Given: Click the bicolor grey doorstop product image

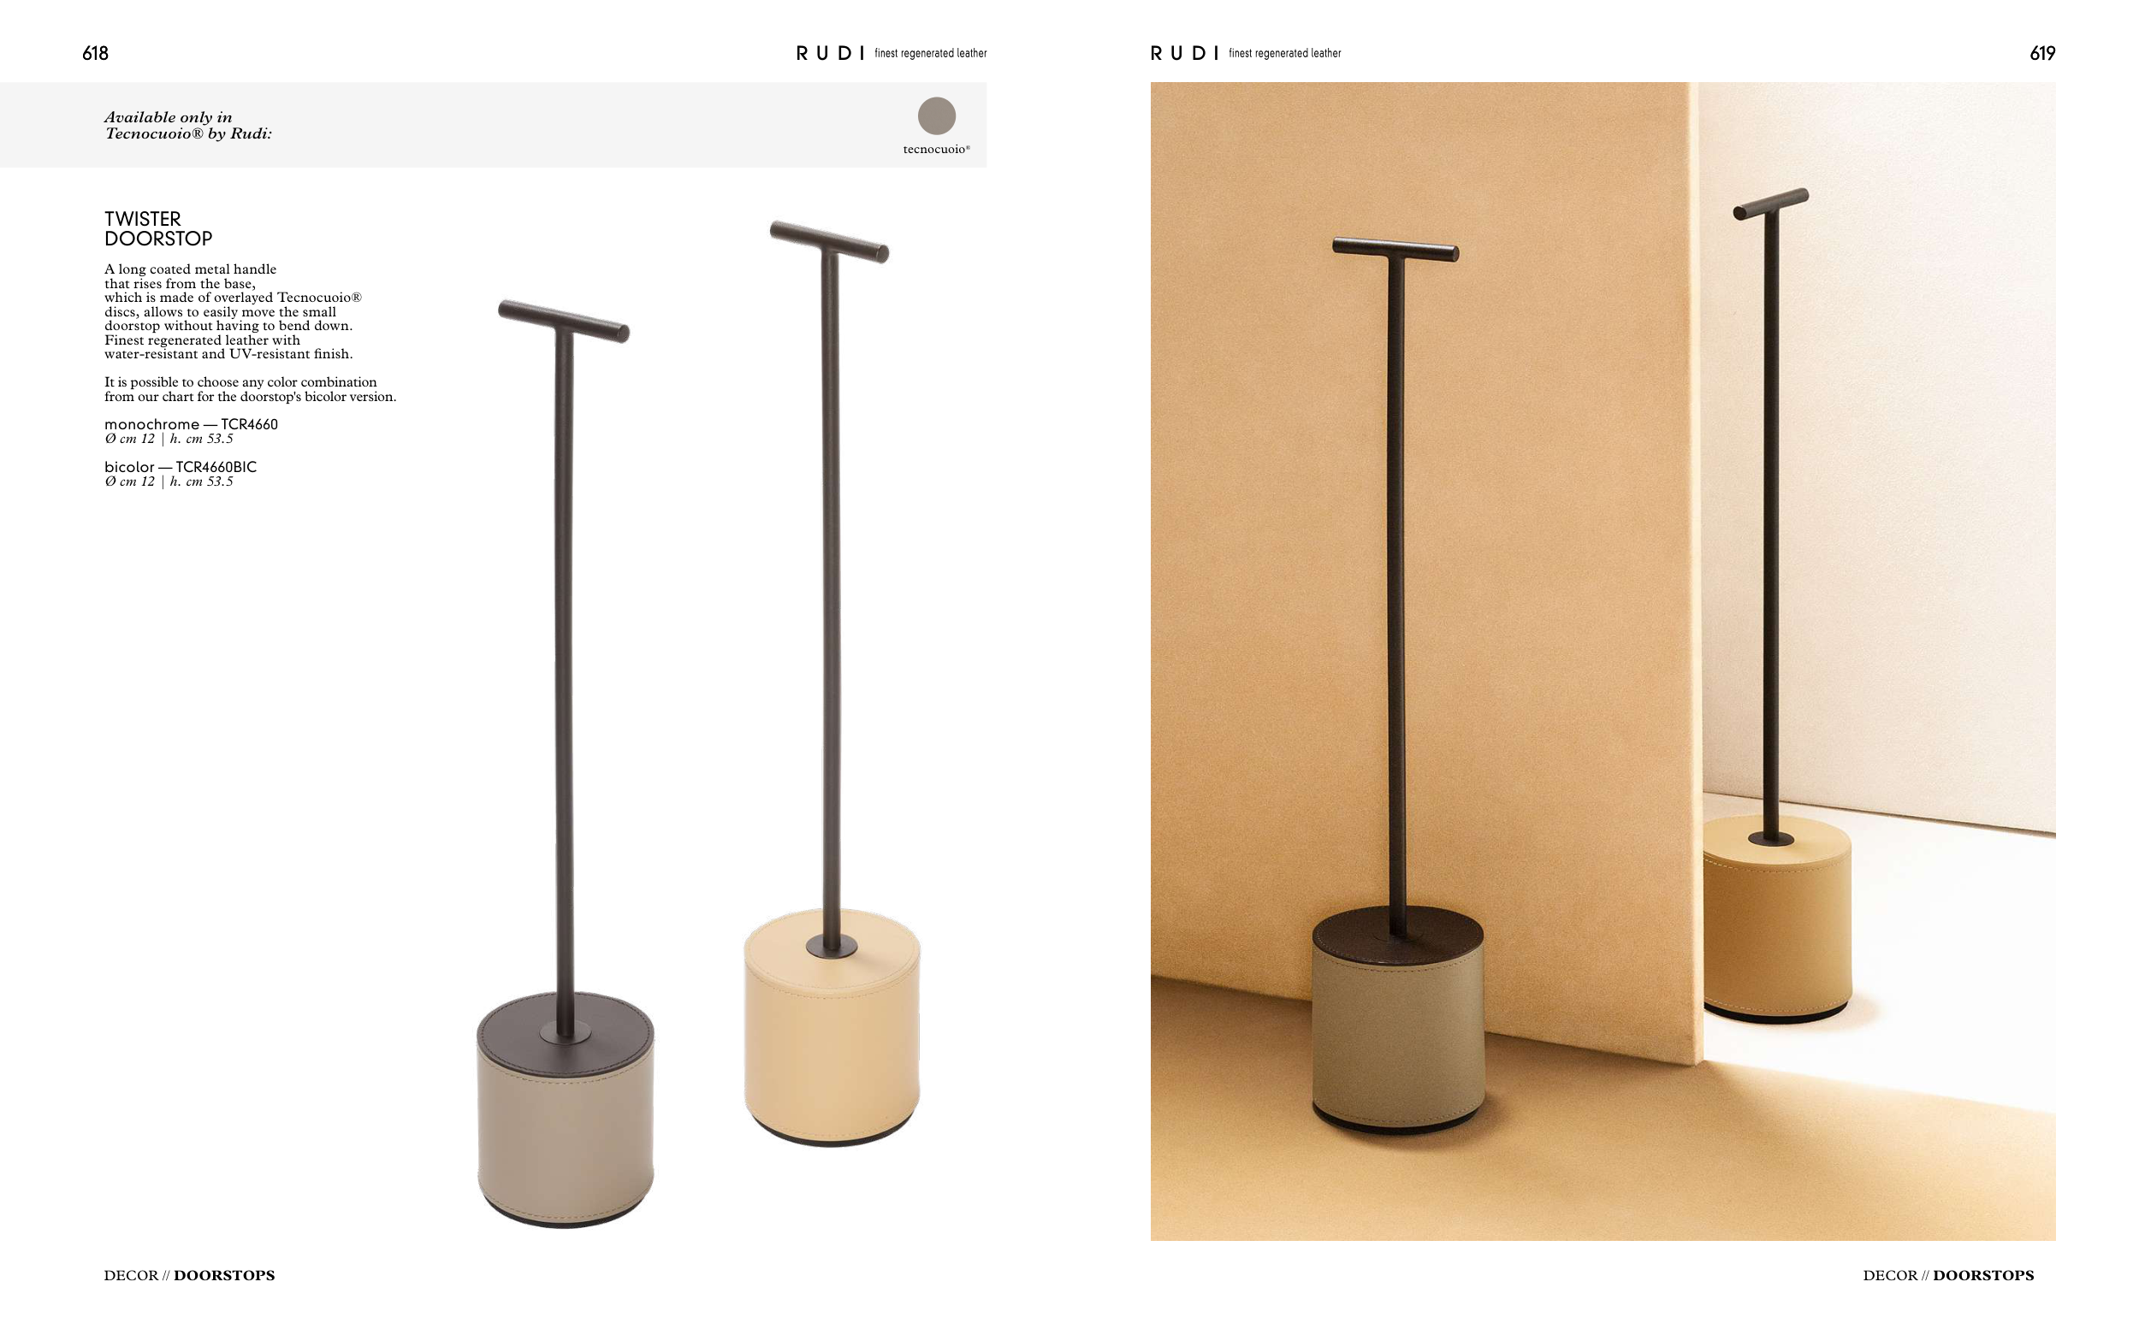Looking at the screenshot, I should click(x=565, y=763).
